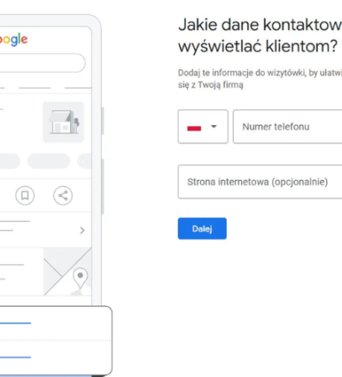Click the Polish flag icon
Screen dimensions: 342x377
194,128
